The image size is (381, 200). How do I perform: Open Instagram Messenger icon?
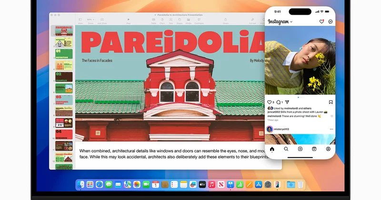click(331, 21)
